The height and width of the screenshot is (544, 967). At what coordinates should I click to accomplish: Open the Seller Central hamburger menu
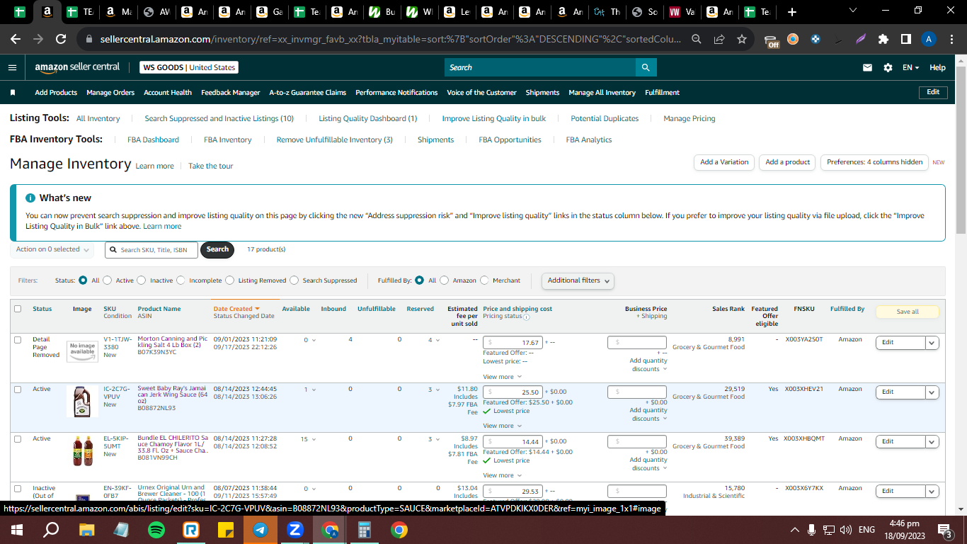pos(12,67)
